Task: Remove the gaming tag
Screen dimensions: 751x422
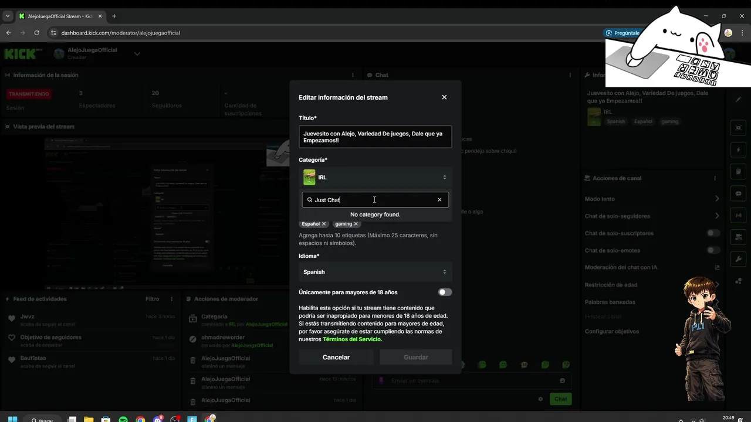Action: point(356,224)
